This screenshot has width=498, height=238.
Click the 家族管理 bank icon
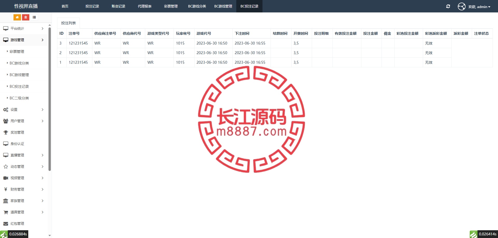6,201
